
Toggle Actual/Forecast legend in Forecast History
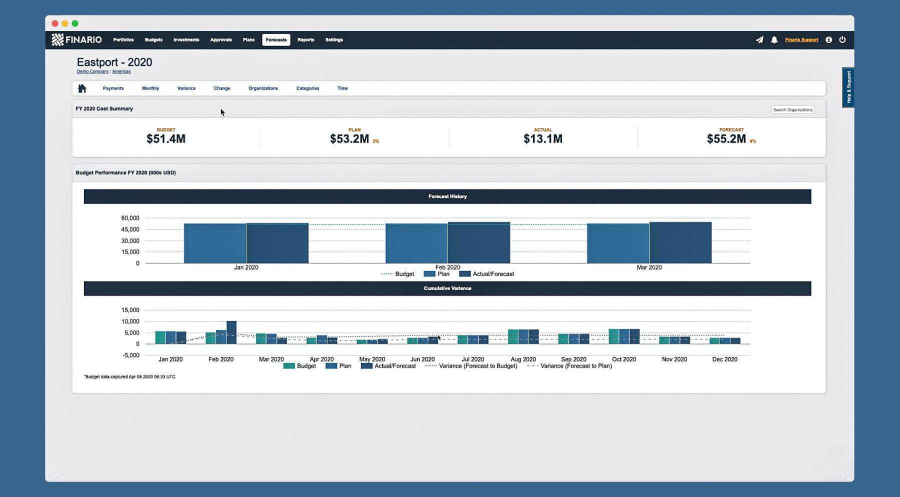click(486, 274)
